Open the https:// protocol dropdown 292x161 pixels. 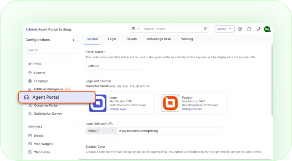[x=101, y=131]
